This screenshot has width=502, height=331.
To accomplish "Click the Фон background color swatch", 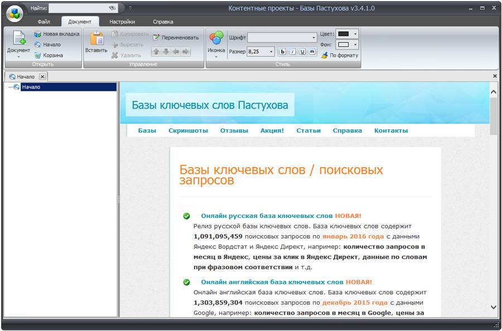I will (344, 45).
